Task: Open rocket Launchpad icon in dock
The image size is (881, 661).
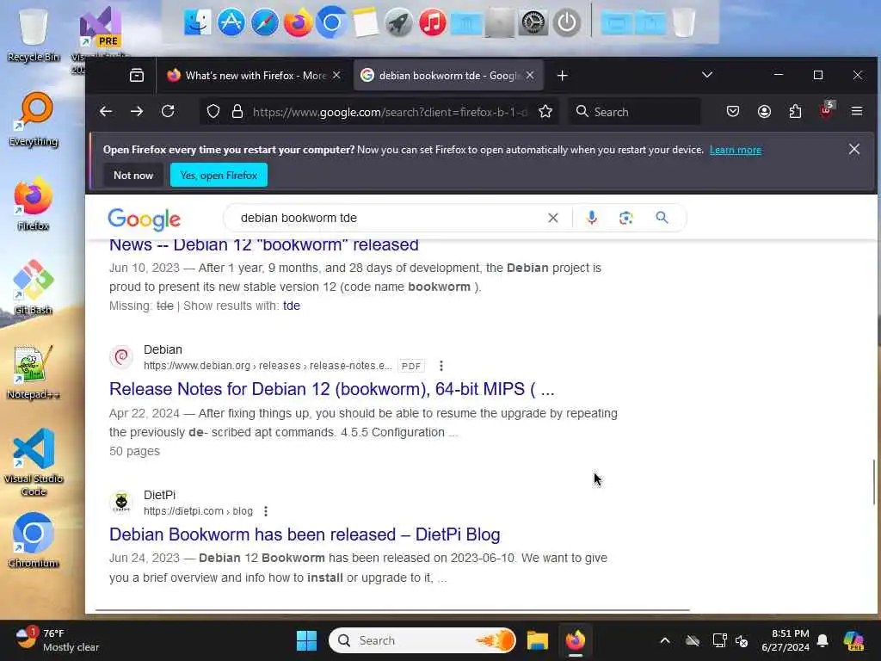Action: tap(398, 23)
